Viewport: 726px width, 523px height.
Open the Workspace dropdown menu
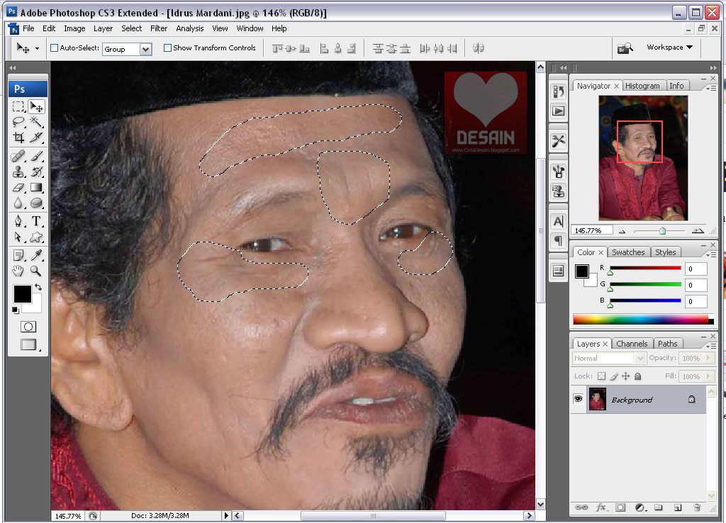tap(669, 47)
